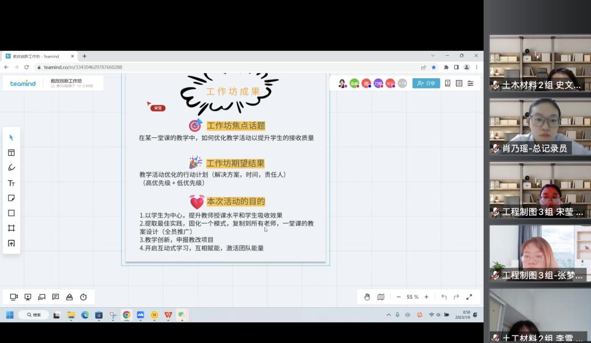Screen dimensions: 591x343
Task: Click the teamind logo
Action: [23, 83]
